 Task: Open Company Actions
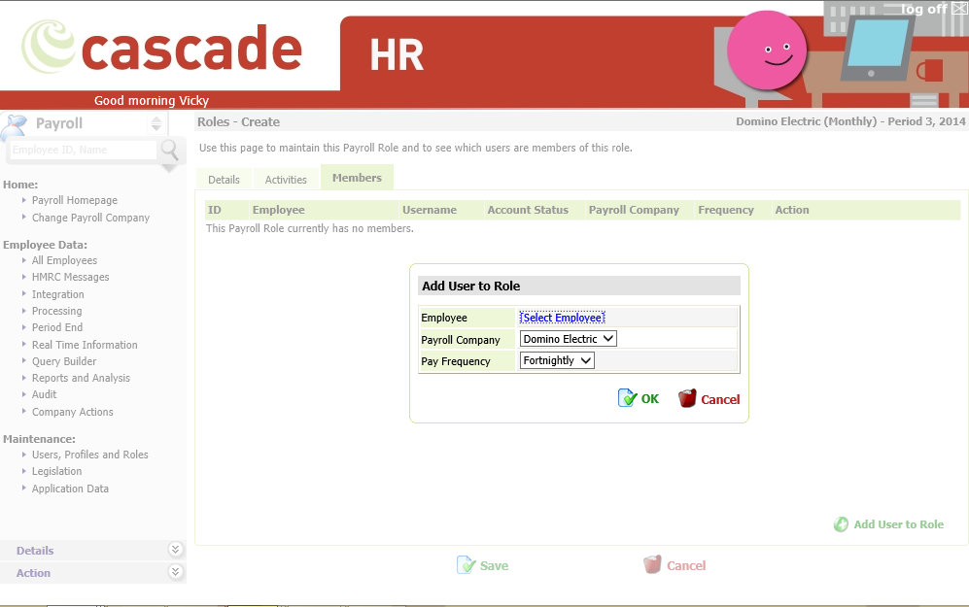click(x=73, y=412)
